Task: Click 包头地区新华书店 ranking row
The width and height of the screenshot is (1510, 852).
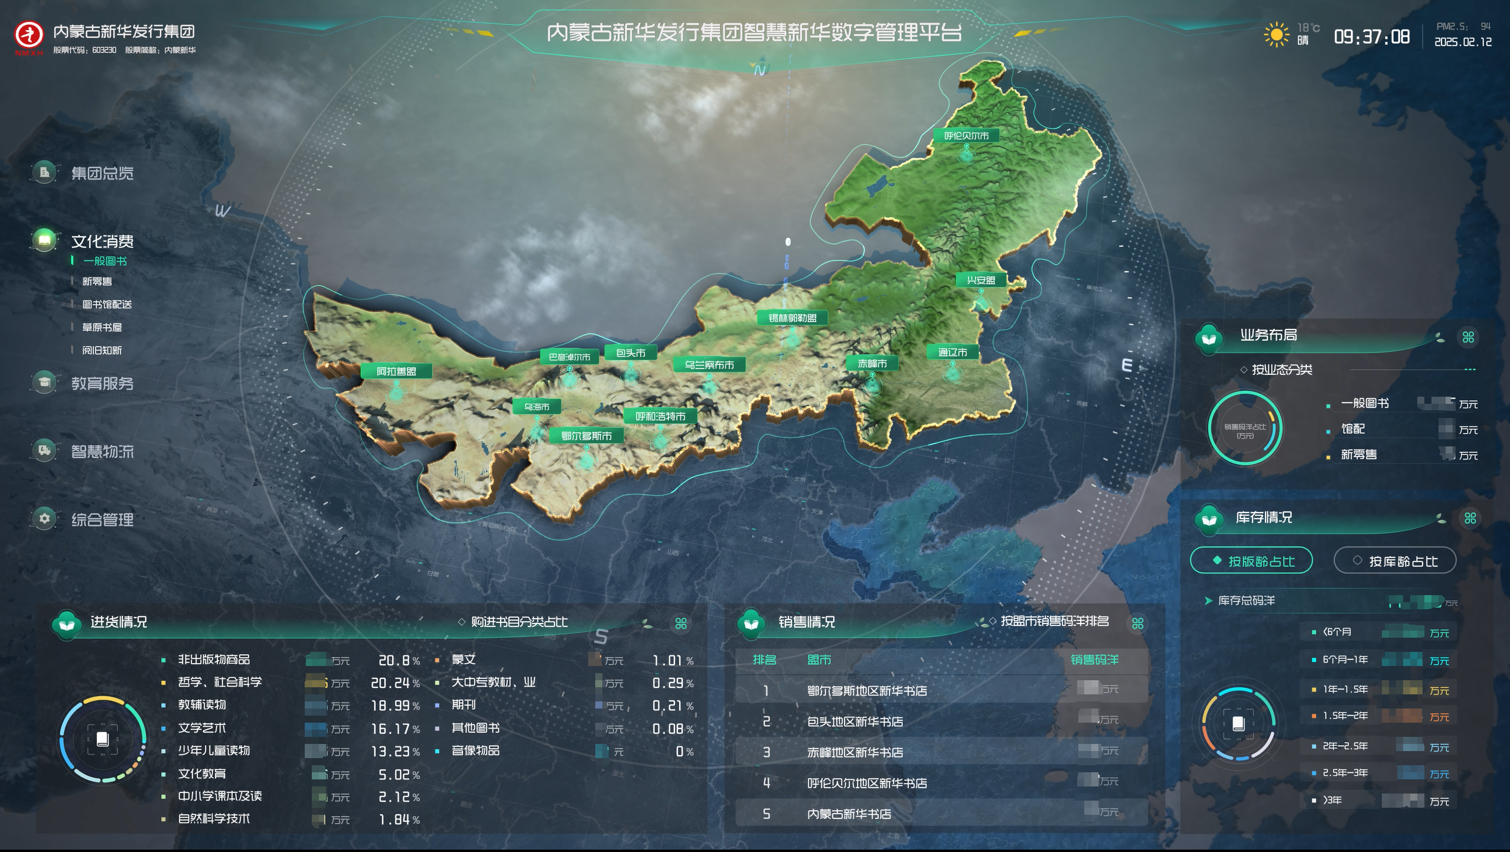Action: click(x=941, y=720)
